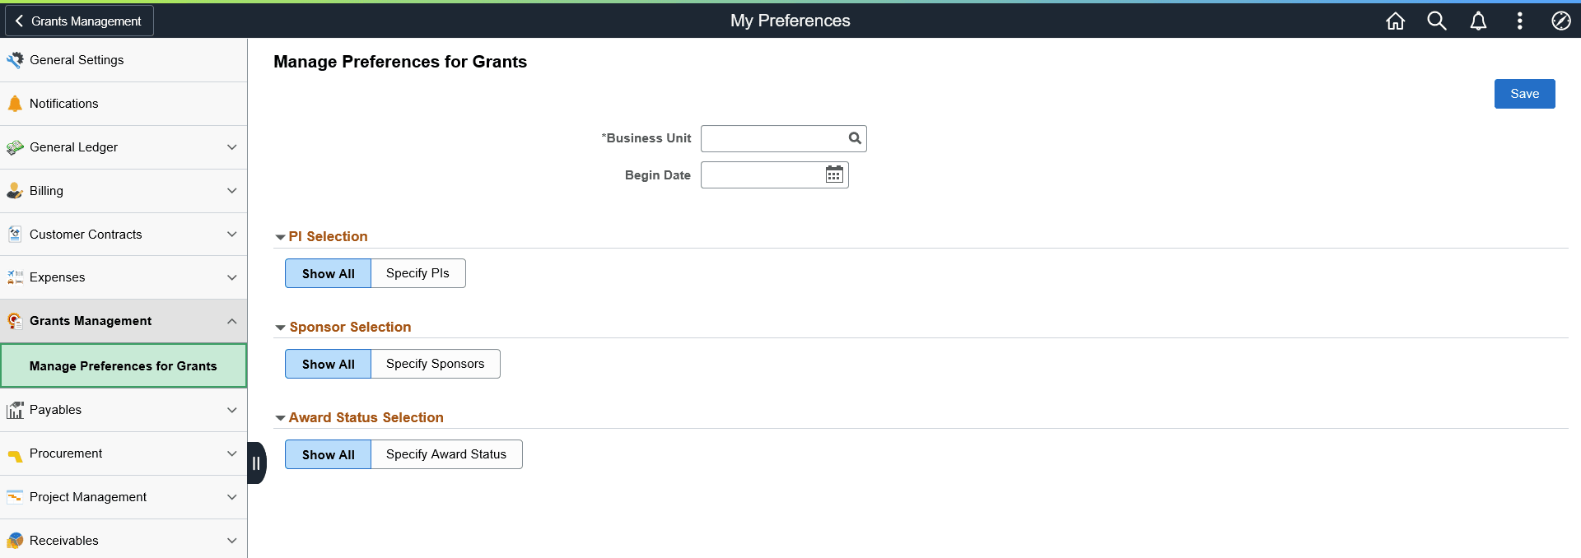Click inside the Business Unit field
Viewport: 1581px width, 558px height.
tap(774, 138)
